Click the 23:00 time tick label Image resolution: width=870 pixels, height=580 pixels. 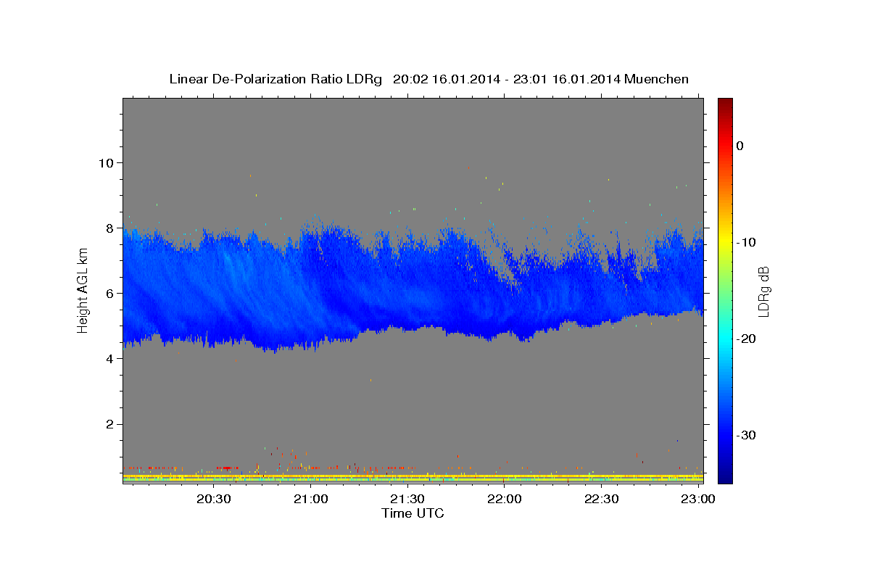699,499
